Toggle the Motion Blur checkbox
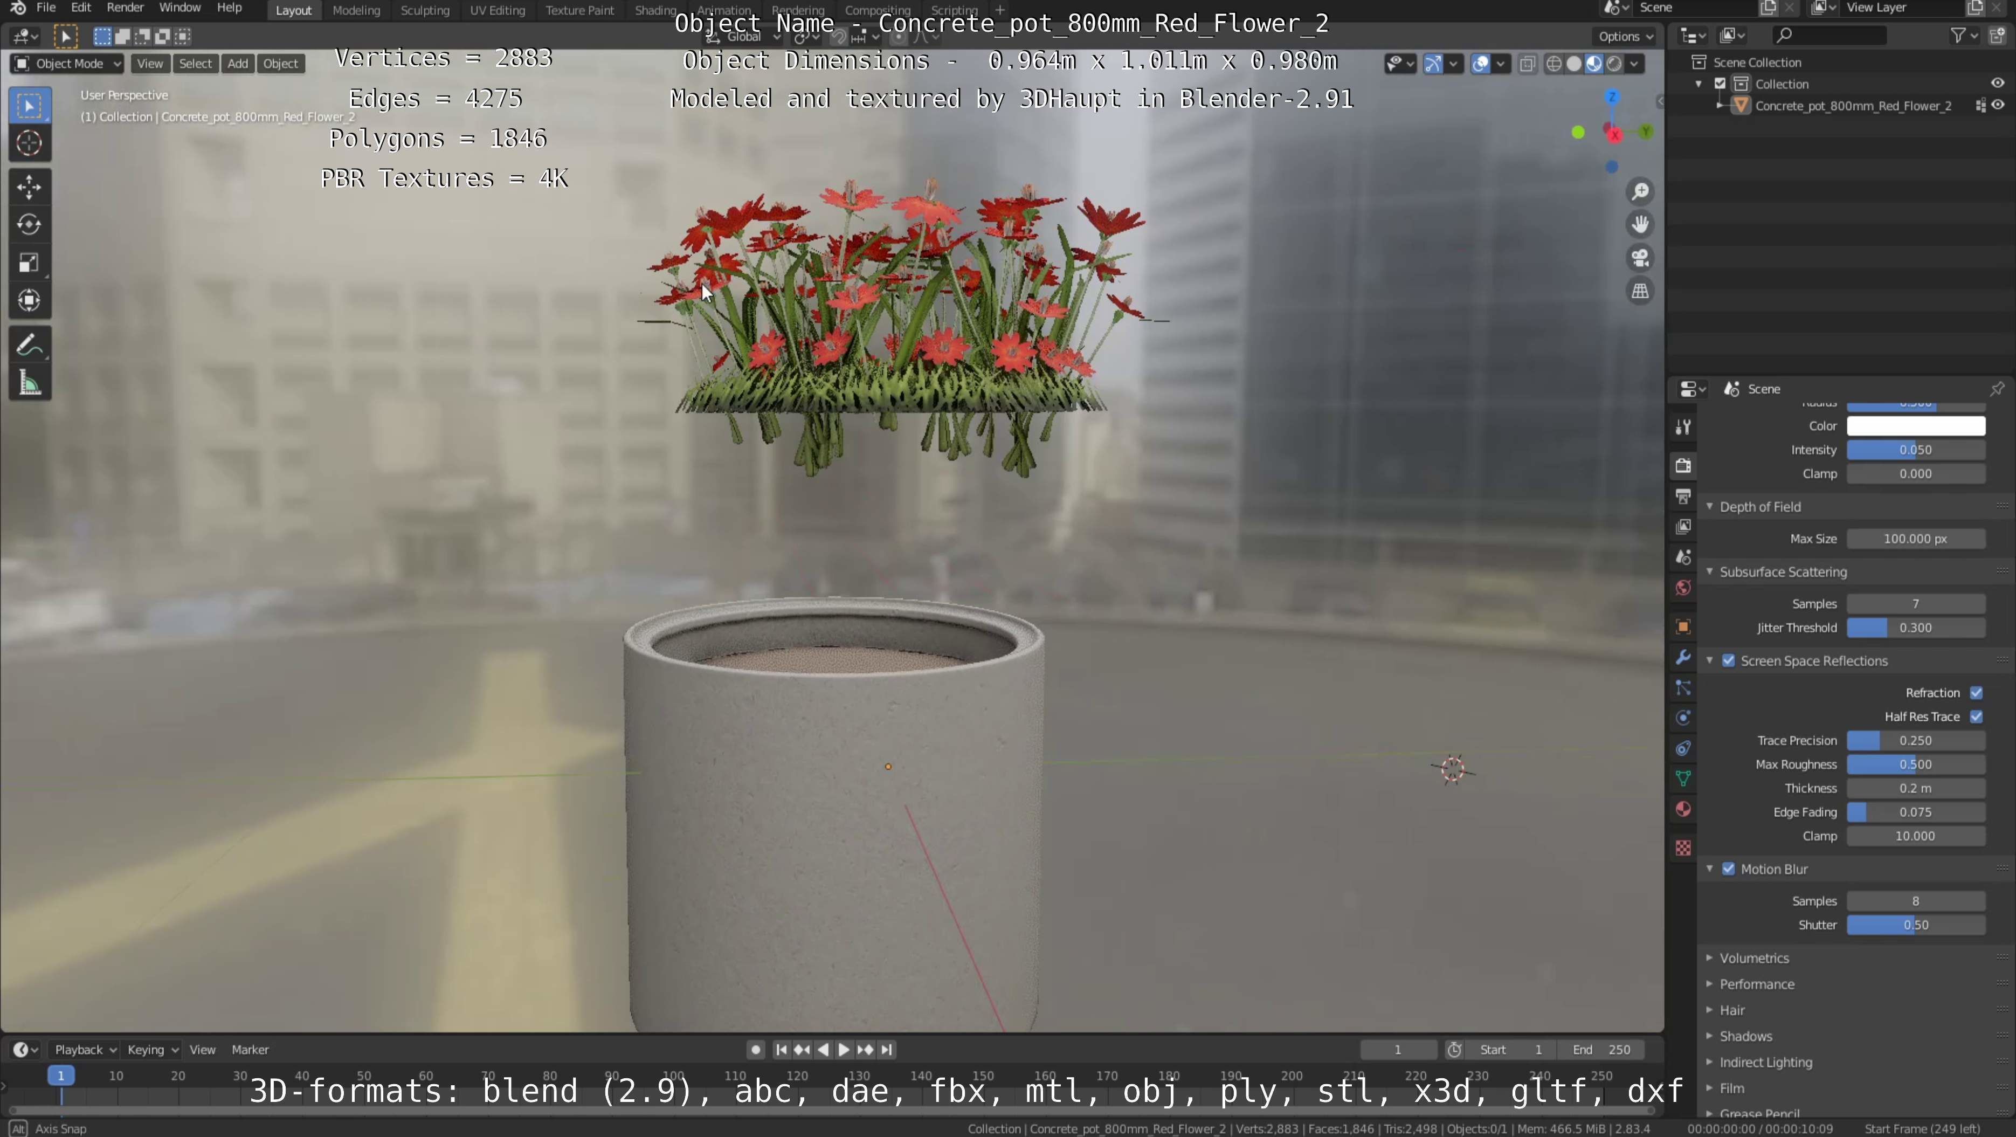This screenshot has height=1137, width=2016. 1729,870
